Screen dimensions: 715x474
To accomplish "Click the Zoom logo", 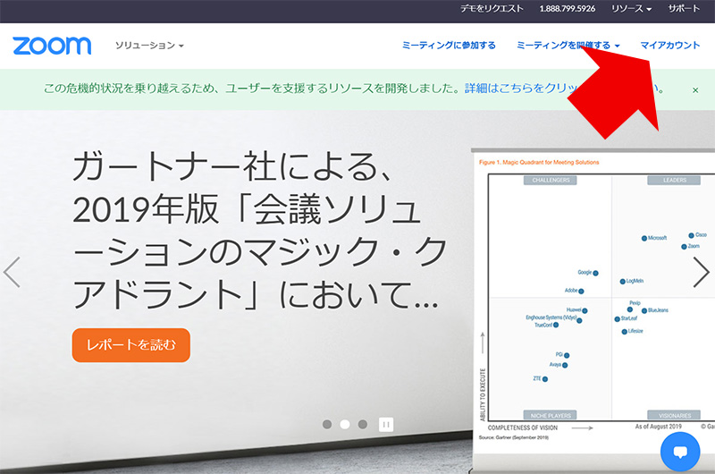I will coord(52,46).
